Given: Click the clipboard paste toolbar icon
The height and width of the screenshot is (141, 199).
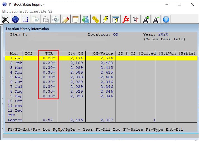Looking at the screenshot, I should [45, 19].
